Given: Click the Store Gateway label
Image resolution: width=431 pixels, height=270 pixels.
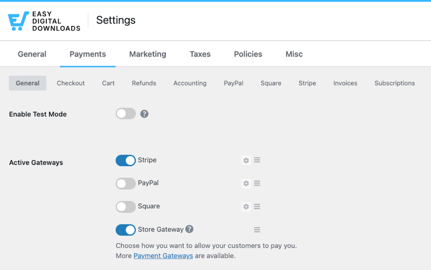Looking at the screenshot, I should [x=161, y=229].
